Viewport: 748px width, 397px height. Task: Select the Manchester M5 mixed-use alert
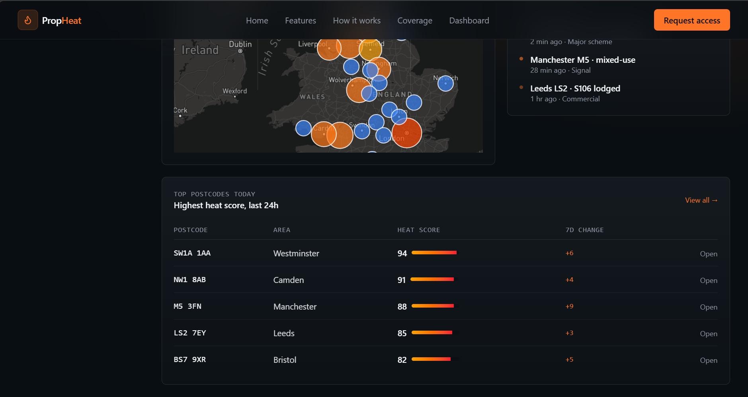582,65
